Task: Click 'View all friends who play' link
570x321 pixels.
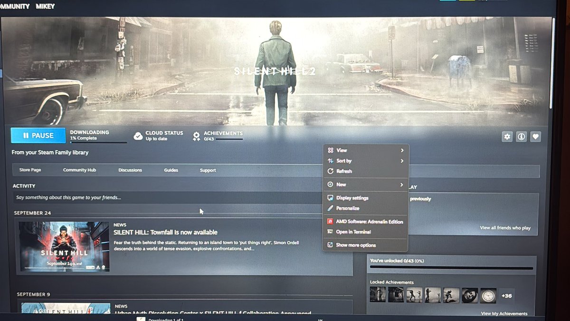Action: [x=505, y=228]
